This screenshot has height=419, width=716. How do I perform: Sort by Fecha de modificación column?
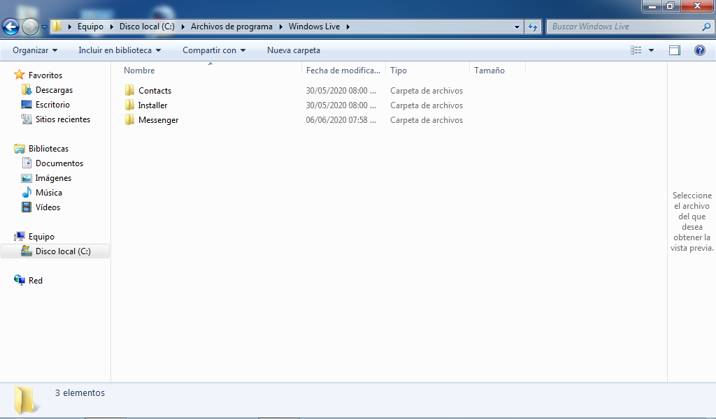(x=343, y=71)
